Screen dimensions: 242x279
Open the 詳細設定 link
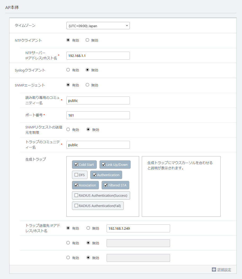click(224, 270)
